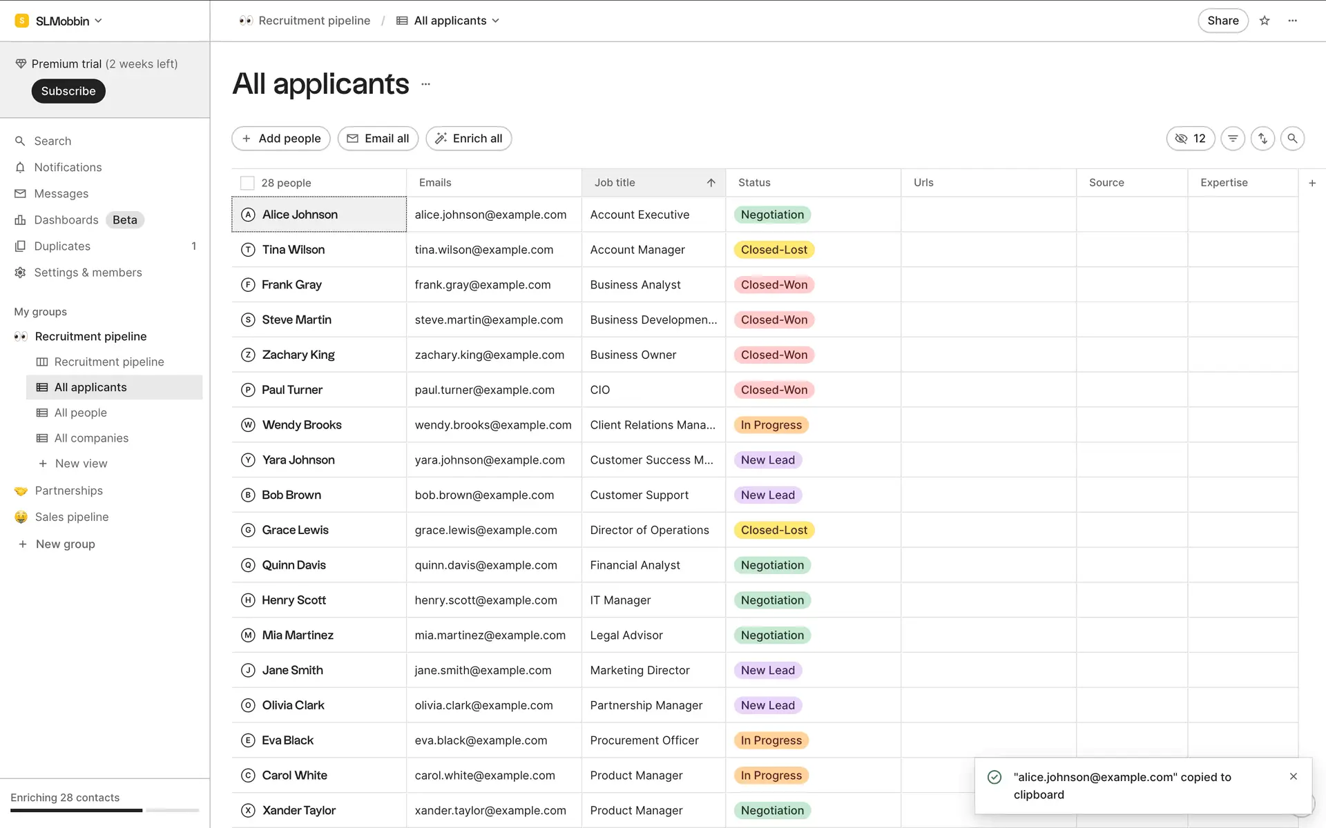Open the Duplicates sidebar item
Screen dimensions: 1326x828
tap(62, 246)
